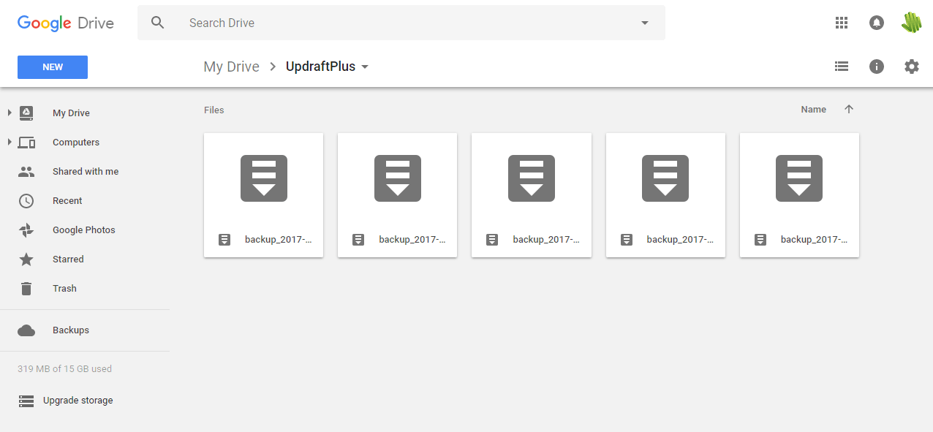Image resolution: width=933 pixels, height=432 pixels.
Task: Open the Google apps grid
Action: [842, 23]
